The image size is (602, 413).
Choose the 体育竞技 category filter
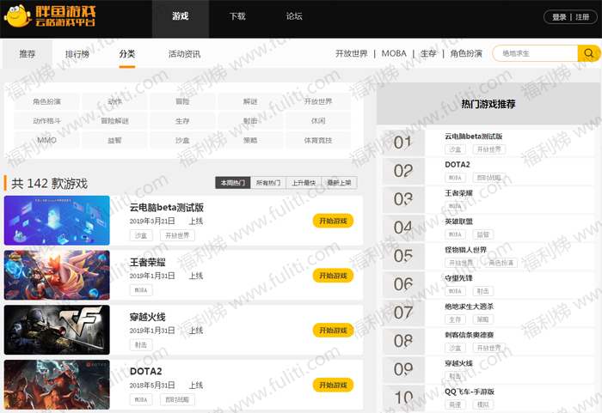317,140
